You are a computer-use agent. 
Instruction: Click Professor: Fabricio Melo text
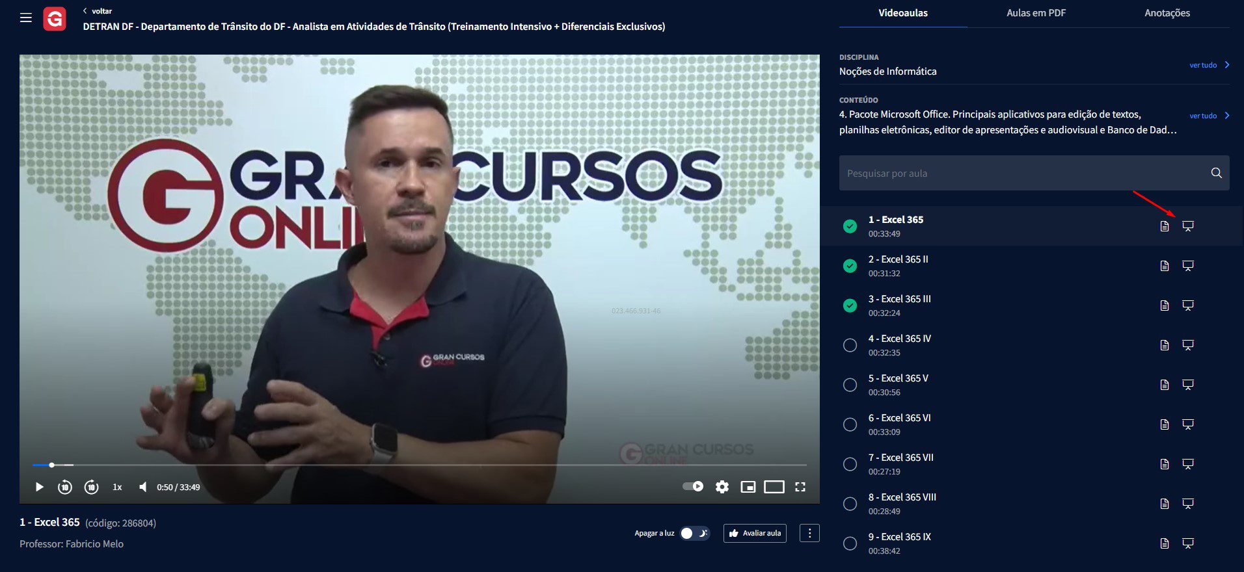tap(72, 544)
